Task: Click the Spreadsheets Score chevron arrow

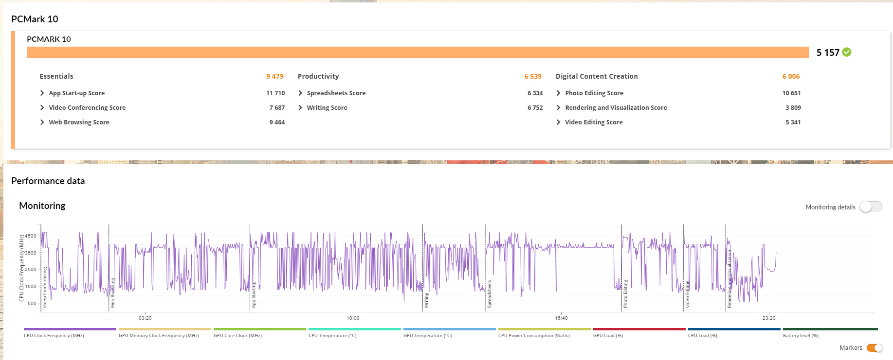Action: (x=300, y=93)
